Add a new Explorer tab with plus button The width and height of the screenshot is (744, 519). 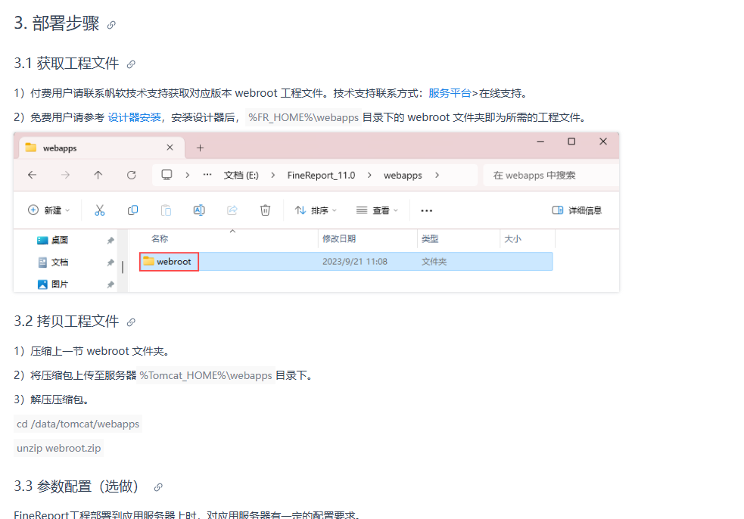[x=201, y=148]
